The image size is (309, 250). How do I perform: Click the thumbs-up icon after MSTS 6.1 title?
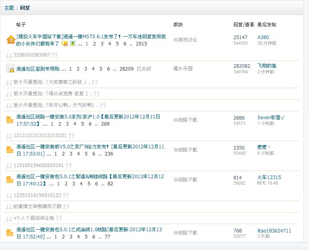click(64, 44)
